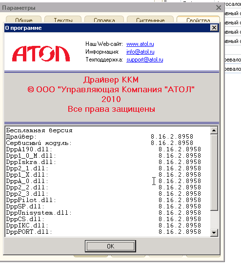Click the Драйвер ККМ heading
Image resolution: width=241 pixels, height=266 pixels.
pyautogui.click(x=111, y=80)
